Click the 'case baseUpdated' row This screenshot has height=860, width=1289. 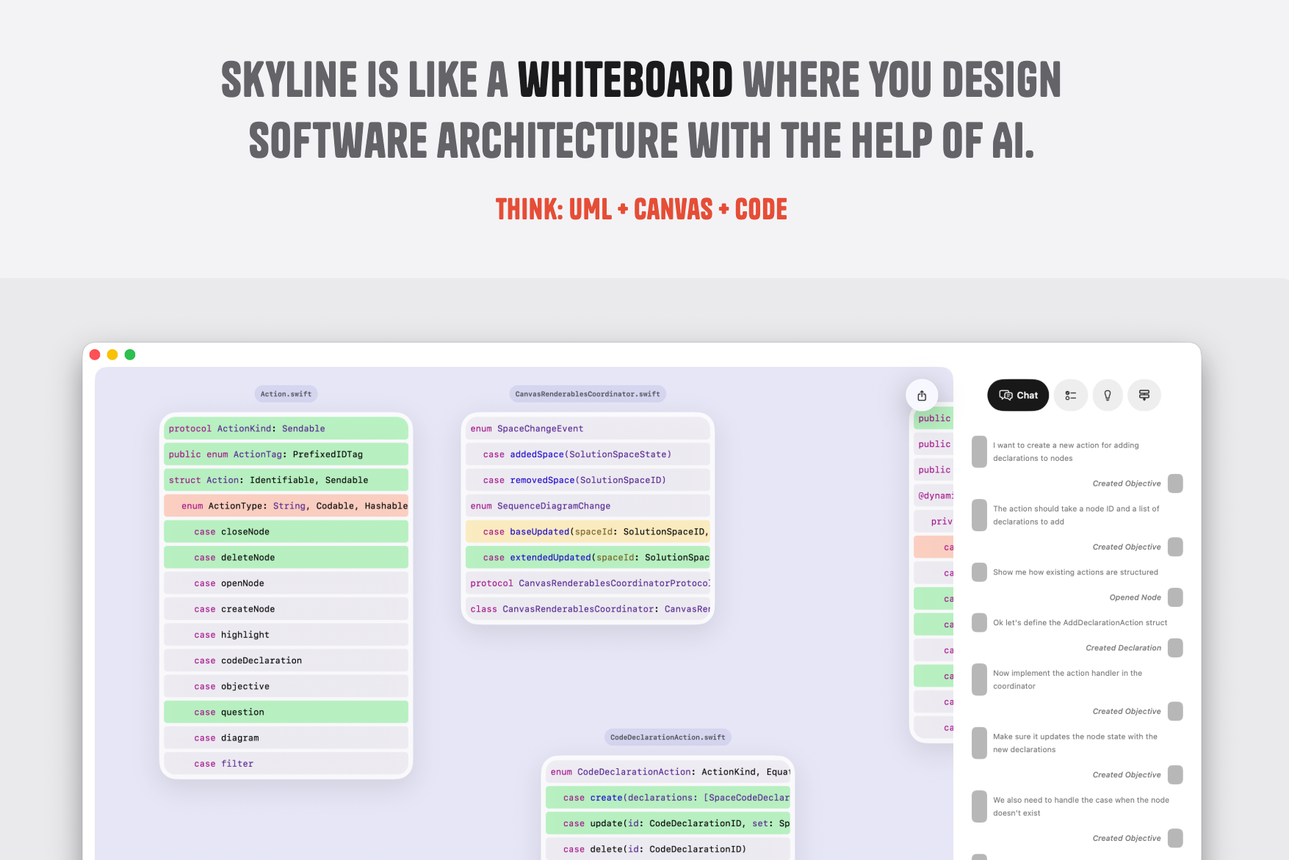pos(588,532)
